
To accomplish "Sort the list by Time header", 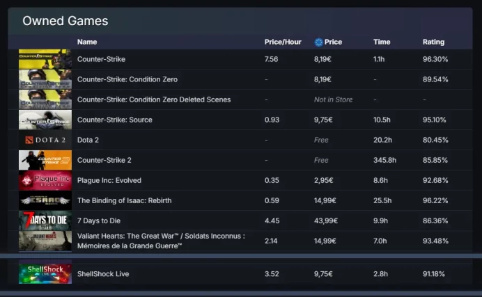I will (382, 42).
